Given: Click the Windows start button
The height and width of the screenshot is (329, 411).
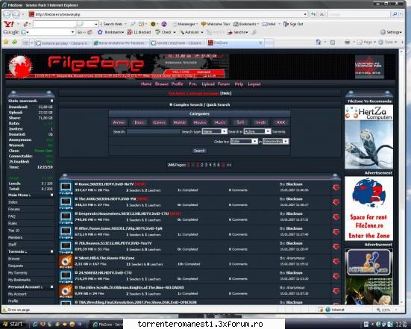Looking at the screenshot, I should pyautogui.click(x=13, y=325).
